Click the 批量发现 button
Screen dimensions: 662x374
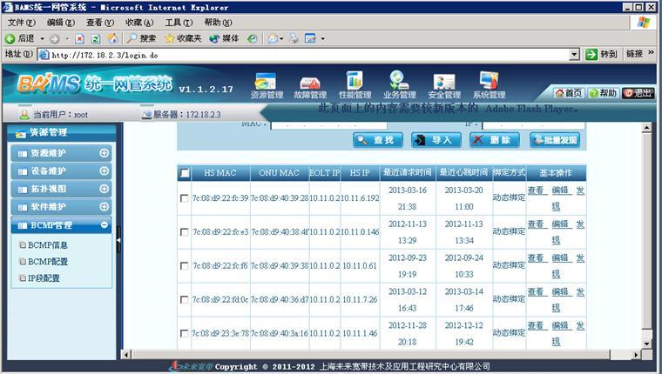(x=555, y=140)
